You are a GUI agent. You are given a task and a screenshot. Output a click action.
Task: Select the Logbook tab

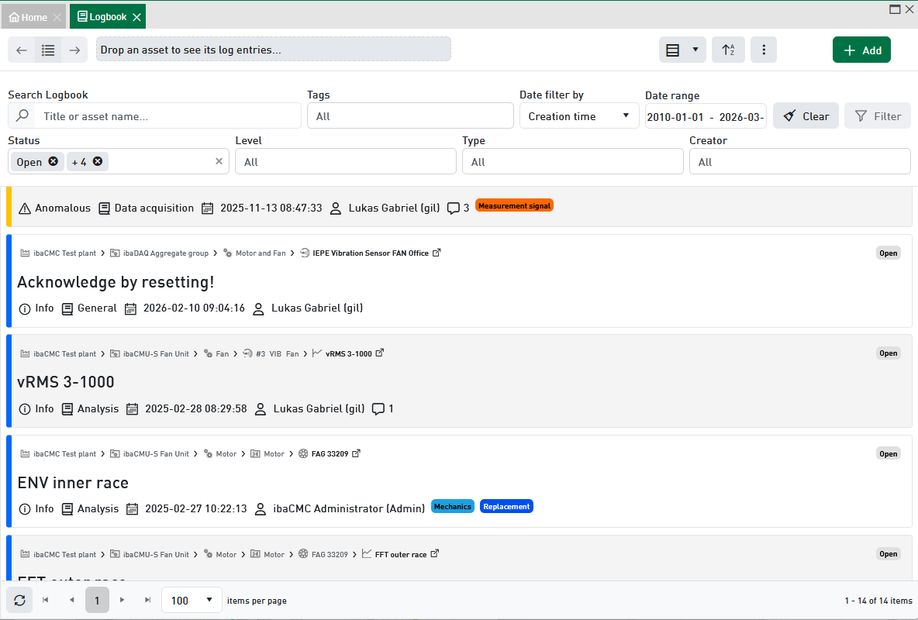tap(102, 17)
